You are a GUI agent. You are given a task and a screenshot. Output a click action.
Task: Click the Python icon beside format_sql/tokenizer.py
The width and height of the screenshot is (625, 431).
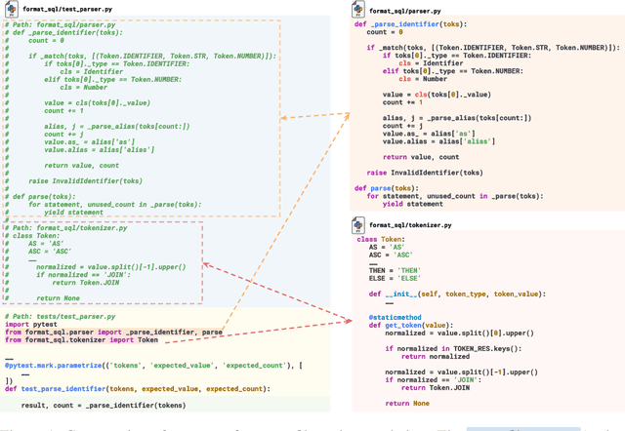click(x=358, y=225)
